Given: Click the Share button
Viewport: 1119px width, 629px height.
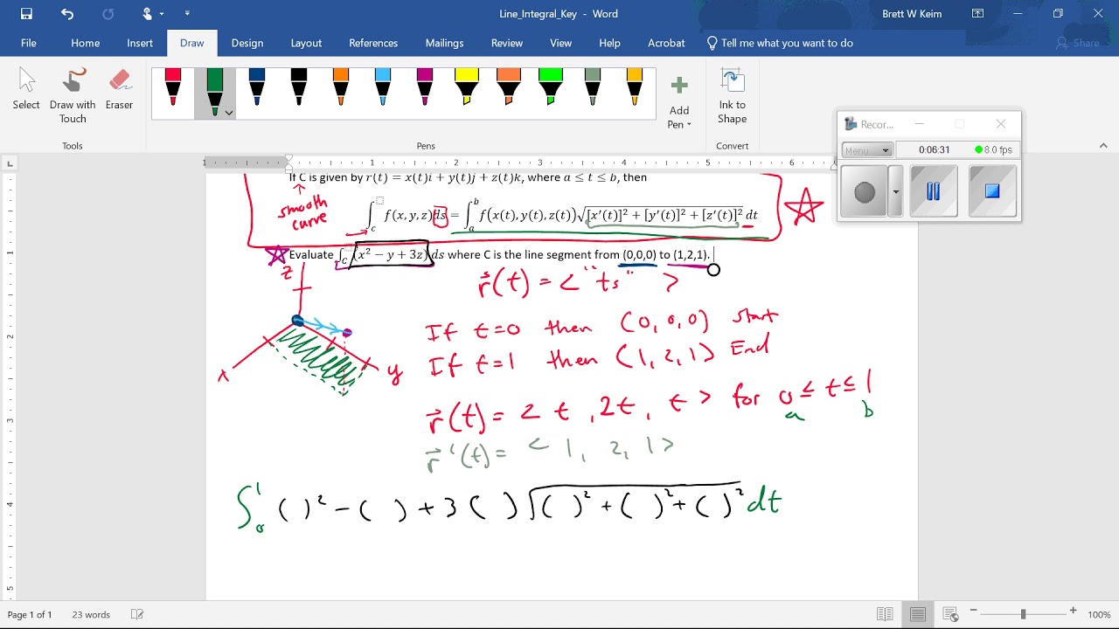Looking at the screenshot, I should tap(1078, 43).
